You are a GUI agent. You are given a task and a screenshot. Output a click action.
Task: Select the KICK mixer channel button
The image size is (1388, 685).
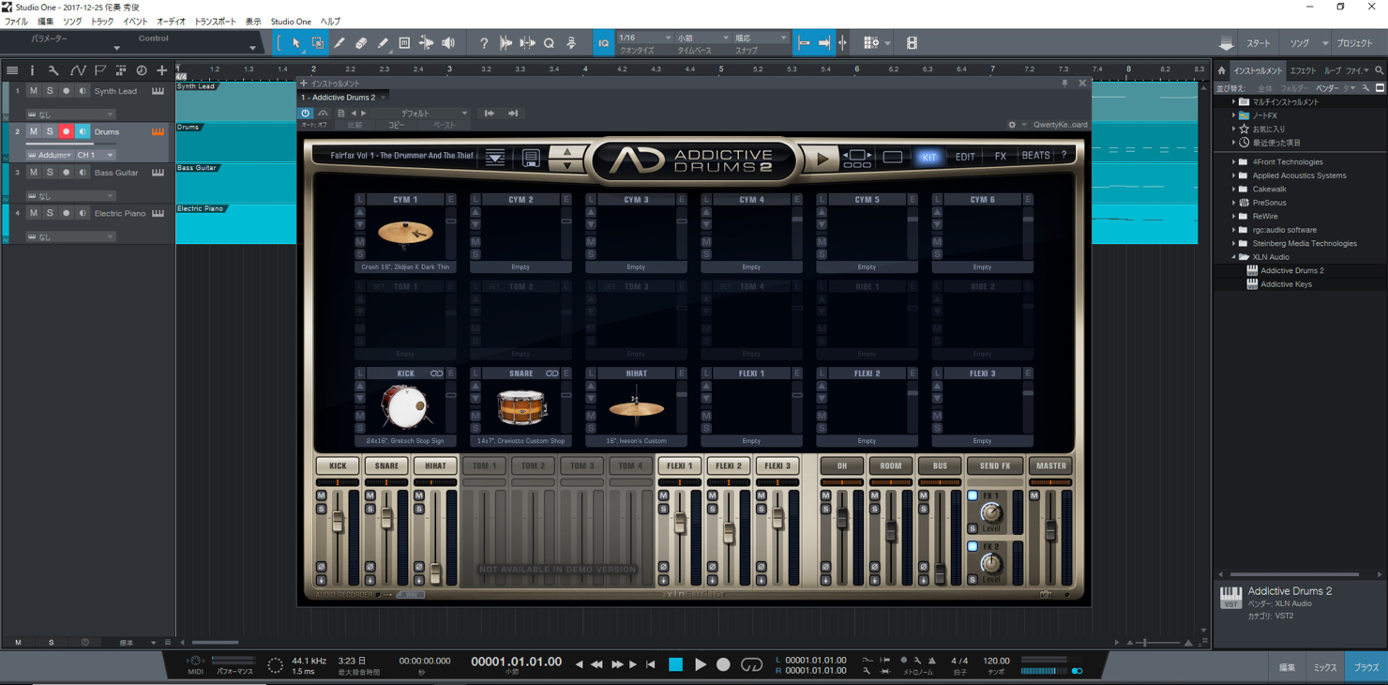click(x=338, y=465)
